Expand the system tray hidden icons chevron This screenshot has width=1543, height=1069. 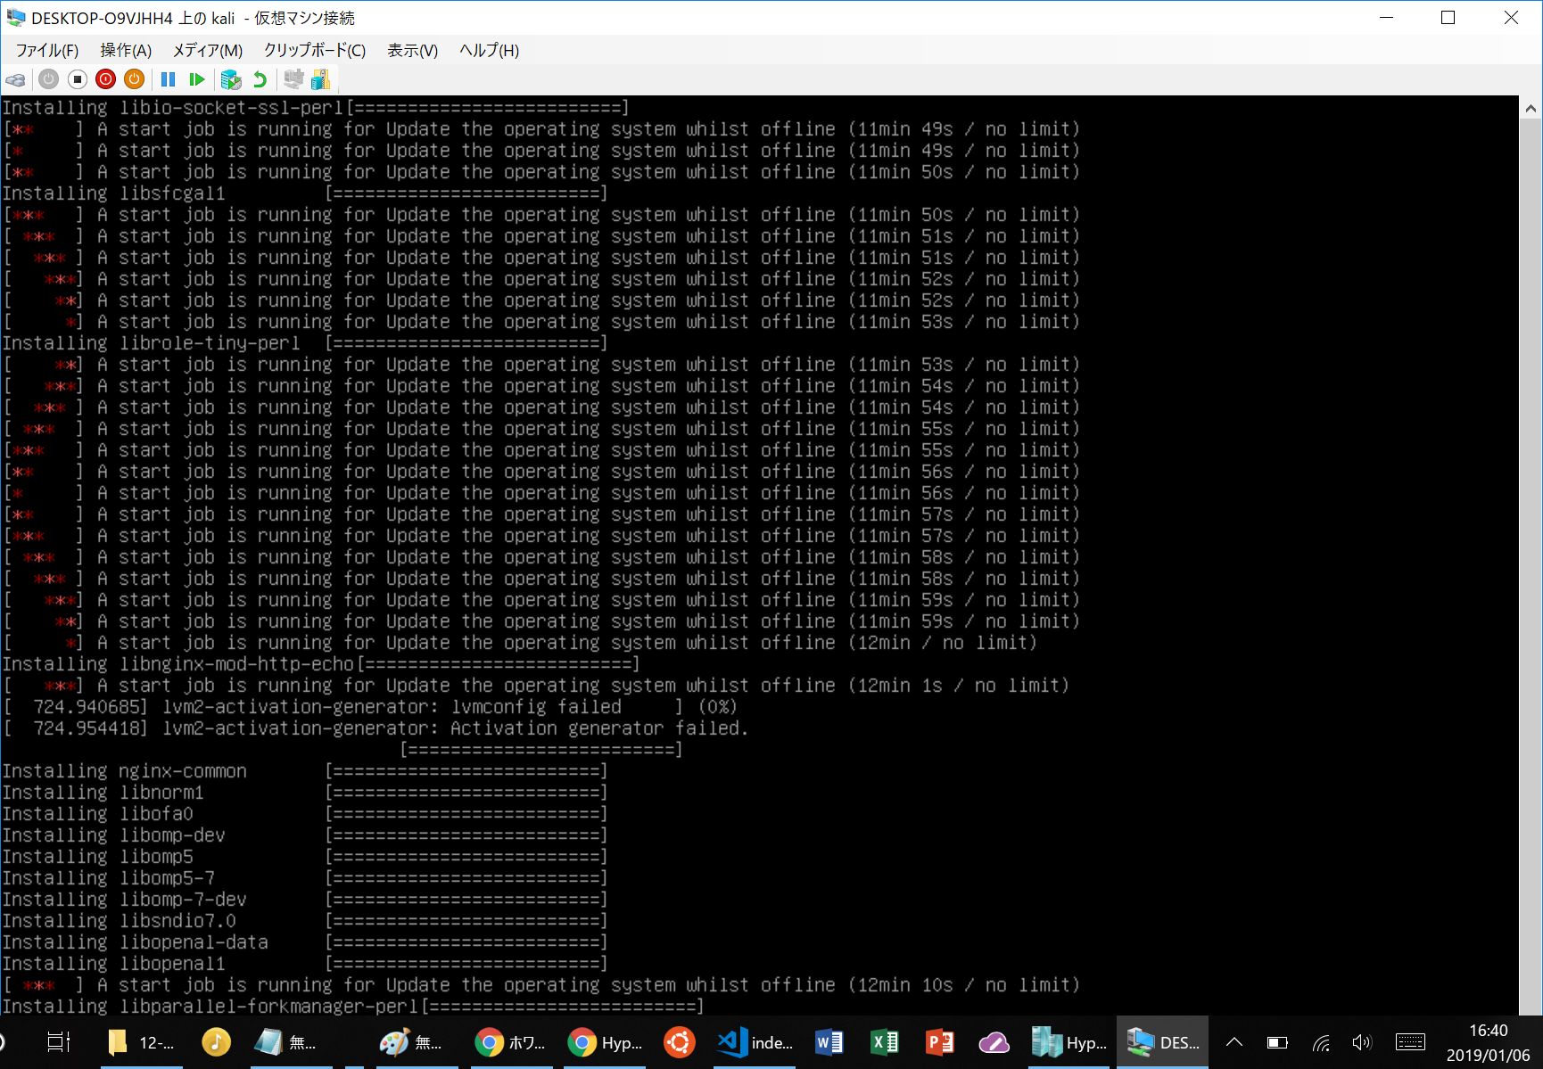click(1234, 1042)
